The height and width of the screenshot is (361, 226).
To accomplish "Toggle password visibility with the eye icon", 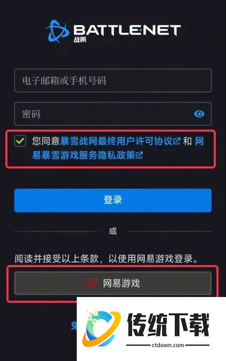I will click(199, 114).
